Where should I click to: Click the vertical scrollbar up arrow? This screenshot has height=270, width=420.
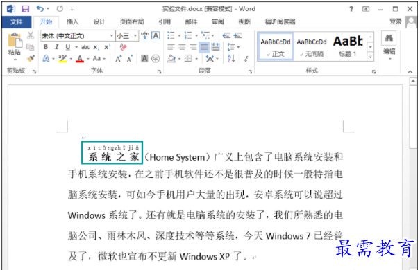tap(413, 81)
